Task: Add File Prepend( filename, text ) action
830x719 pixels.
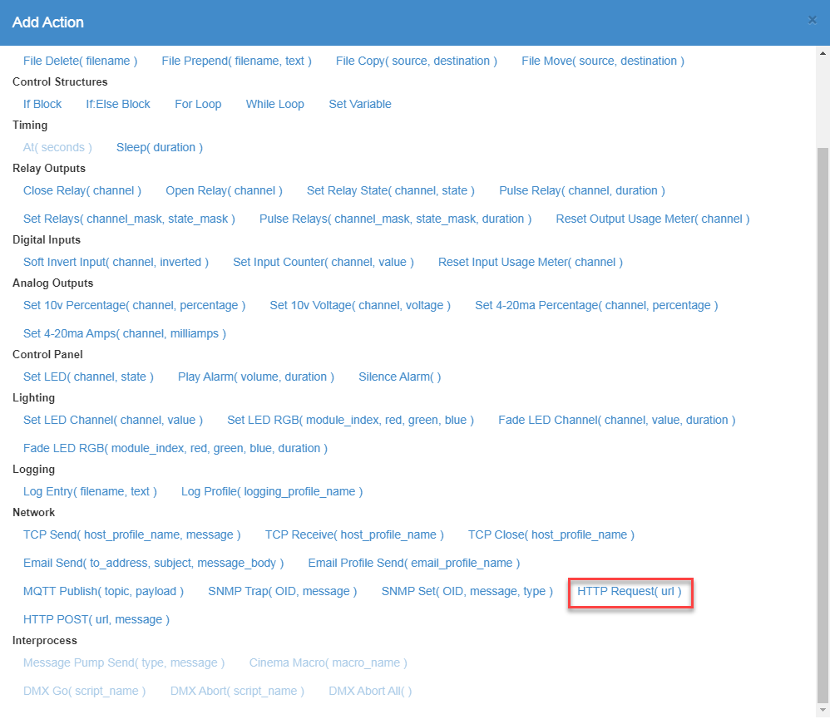Action: click(x=237, y=61)
